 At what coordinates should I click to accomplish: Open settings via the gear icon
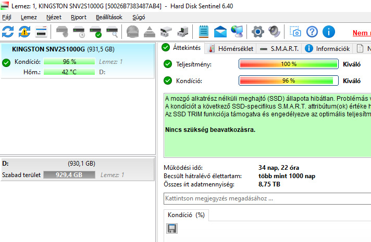pyautogui.click(x=258, y=32)
